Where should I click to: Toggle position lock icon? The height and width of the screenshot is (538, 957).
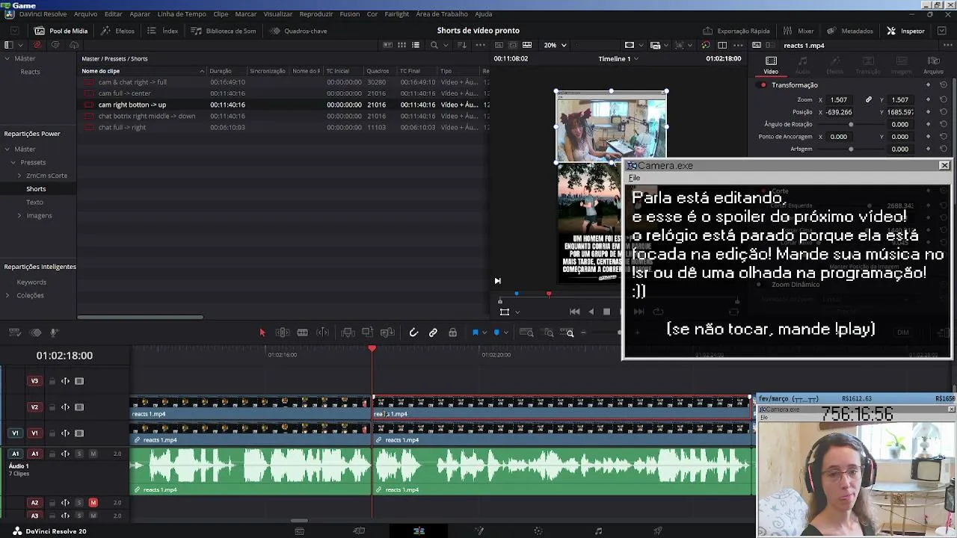tap(452, 333)
